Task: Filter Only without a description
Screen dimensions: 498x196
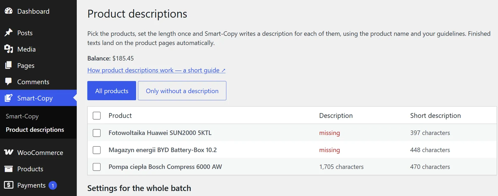Action: pos(182,91)
